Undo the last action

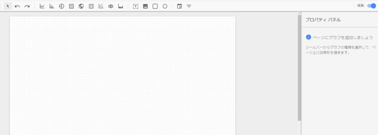coord(17,6)
